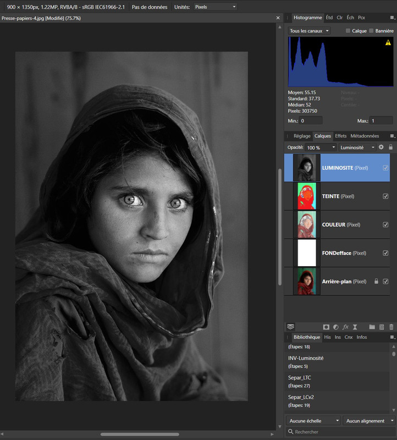Select the Separ_LCv2 macro entry
This screenshot has height=440, width=397.
pyautogui.click(x=337, y=401)
